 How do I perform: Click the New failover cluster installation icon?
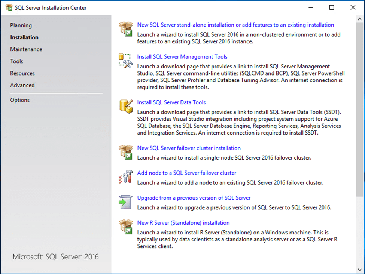click(x=125, y=152)
